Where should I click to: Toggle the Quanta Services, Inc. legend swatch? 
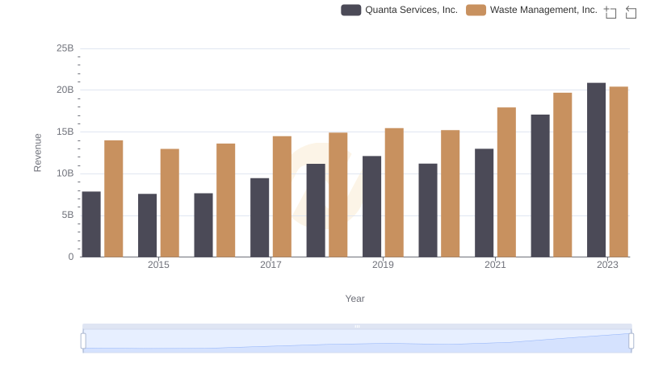(x=351, y=10)
